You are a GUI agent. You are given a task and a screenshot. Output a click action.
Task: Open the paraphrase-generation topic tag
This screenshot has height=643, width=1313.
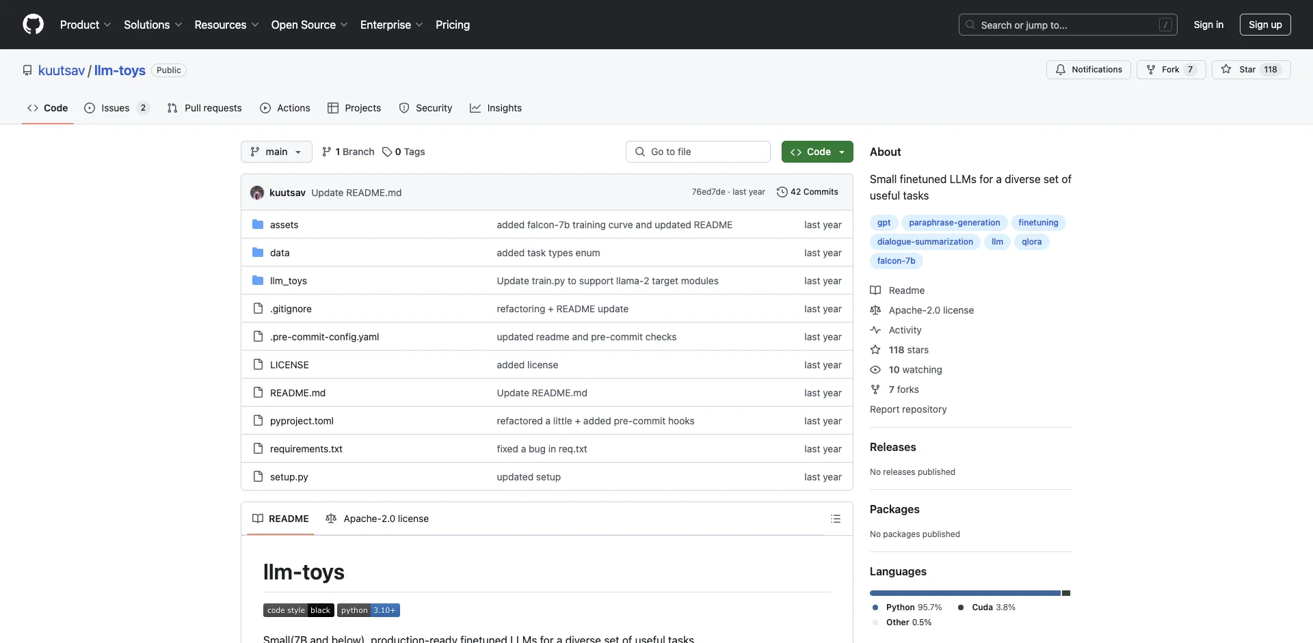955,223
